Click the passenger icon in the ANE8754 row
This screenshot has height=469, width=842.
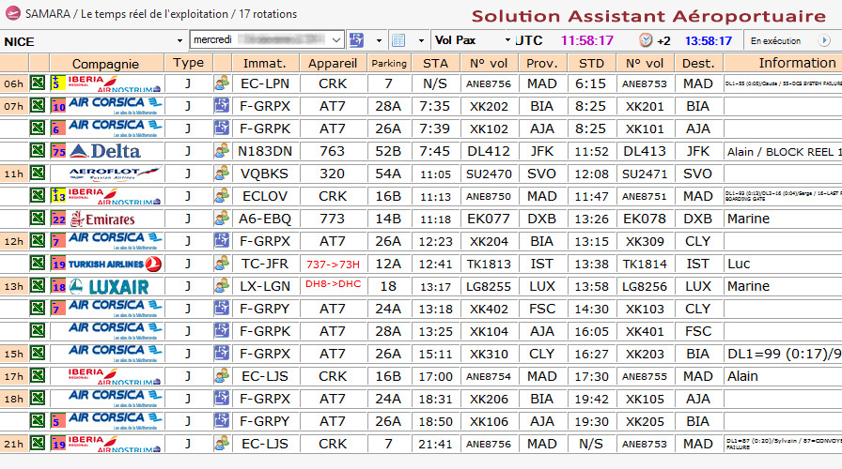(221, 376)
